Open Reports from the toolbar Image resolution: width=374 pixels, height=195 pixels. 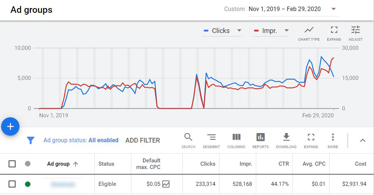point(260,140)
